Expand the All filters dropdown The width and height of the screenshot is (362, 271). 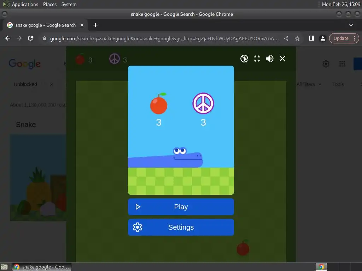309,84
